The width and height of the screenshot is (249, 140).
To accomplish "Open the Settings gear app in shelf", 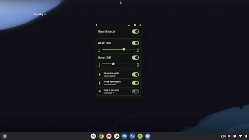I will click(x=148, y=136).
